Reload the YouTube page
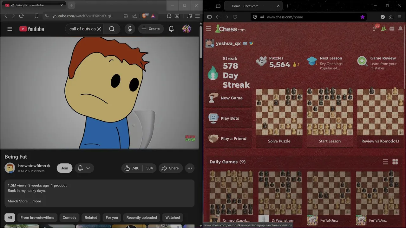Viewport: 406px width, 228px height. coord(22,16)
